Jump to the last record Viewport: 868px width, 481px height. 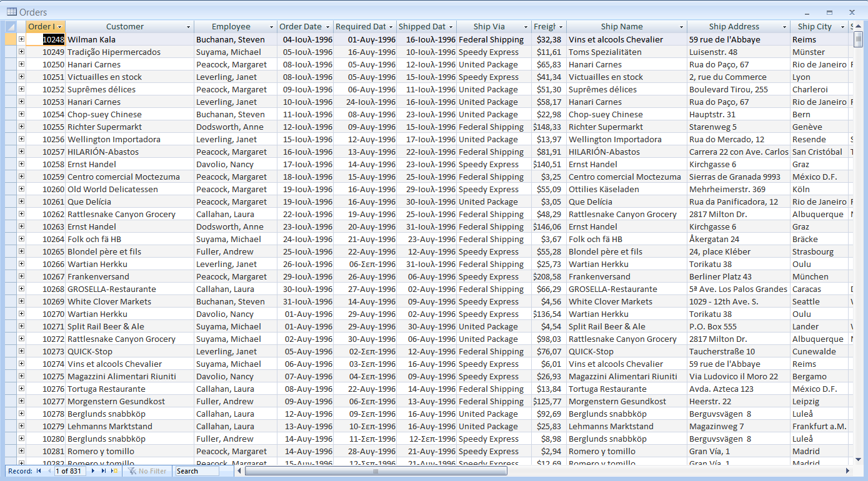coord(104,471)
